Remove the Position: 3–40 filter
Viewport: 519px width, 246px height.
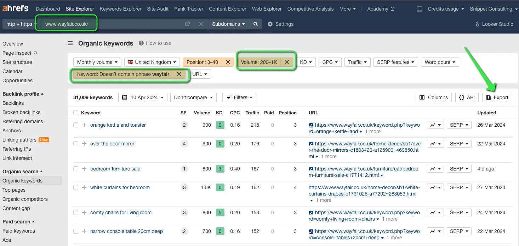[x=228, y=62]
